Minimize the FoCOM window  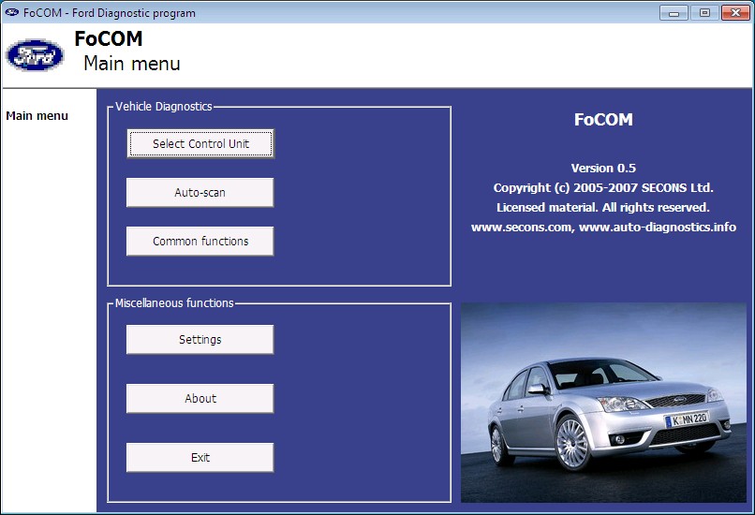(x=674, y=12)
